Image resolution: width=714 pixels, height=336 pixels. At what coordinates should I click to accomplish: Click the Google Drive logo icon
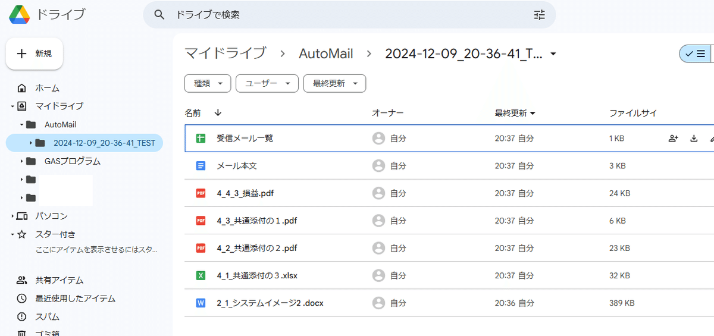point(20,14)
